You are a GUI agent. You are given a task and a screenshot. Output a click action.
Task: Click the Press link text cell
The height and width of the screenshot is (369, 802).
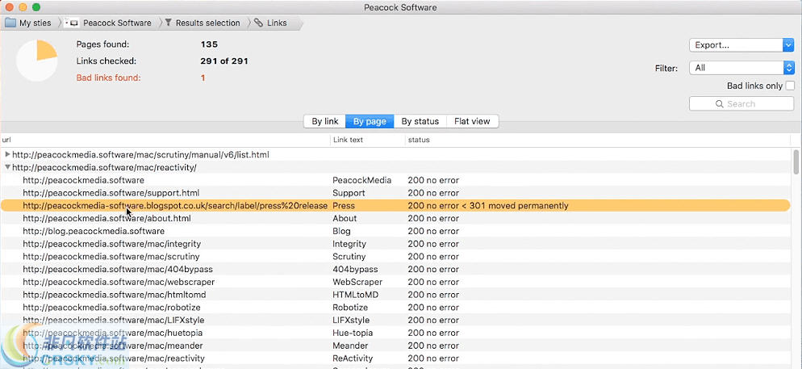[x=343, y=206]
